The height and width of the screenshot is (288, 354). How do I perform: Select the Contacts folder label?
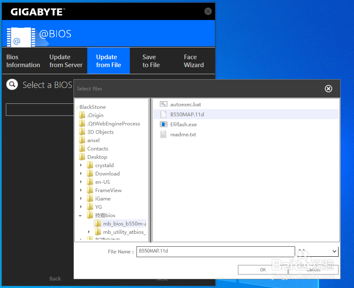(98, 148)
